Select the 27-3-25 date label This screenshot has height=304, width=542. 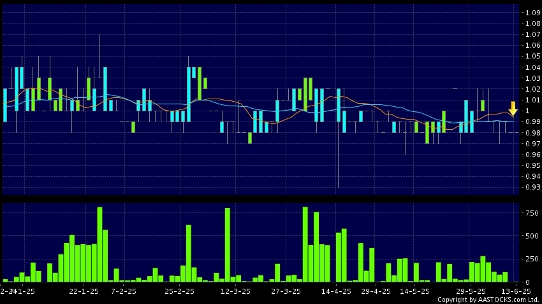(x=286, y=291)
